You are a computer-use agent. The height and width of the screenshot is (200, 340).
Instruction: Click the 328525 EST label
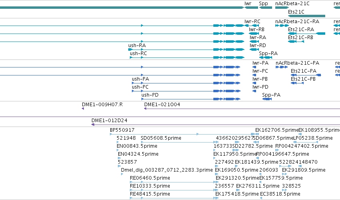[291, 186]
